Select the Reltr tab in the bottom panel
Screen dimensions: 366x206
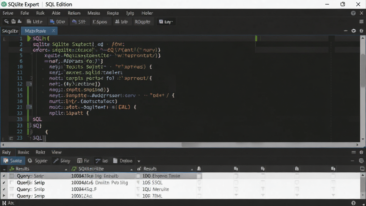click(x=40, y=152)
